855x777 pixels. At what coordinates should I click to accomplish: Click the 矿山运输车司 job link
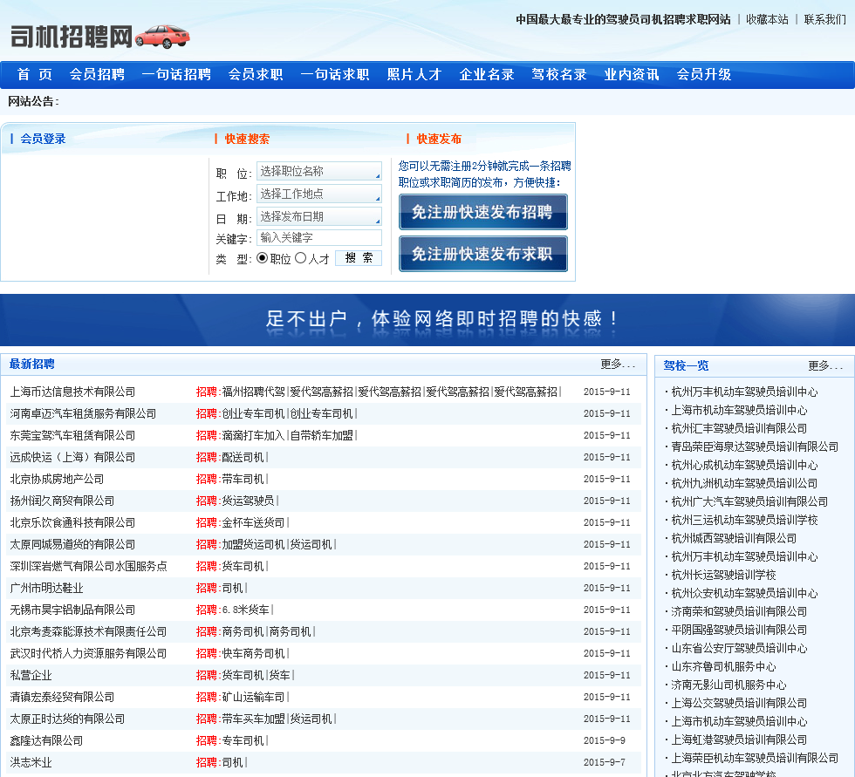pos(254,697)
